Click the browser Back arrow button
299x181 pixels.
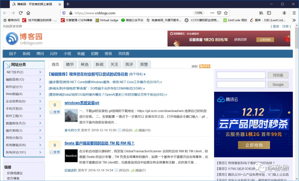pos(5,13)
